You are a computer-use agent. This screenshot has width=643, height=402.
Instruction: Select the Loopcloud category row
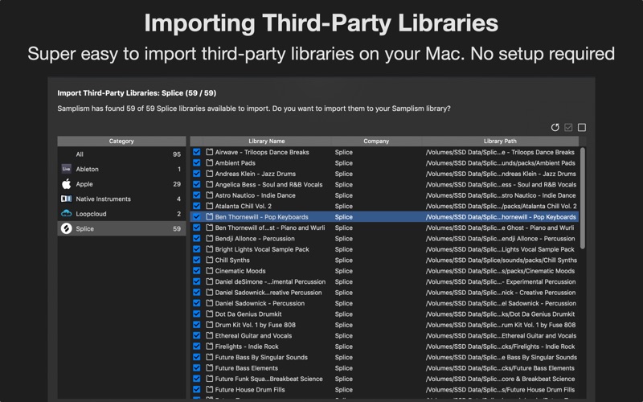click(121, 214)
